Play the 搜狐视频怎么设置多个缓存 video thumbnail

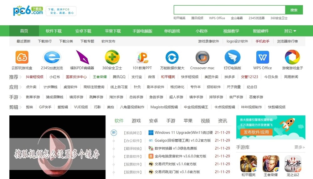pyautogui.click(x=58, y=147)
